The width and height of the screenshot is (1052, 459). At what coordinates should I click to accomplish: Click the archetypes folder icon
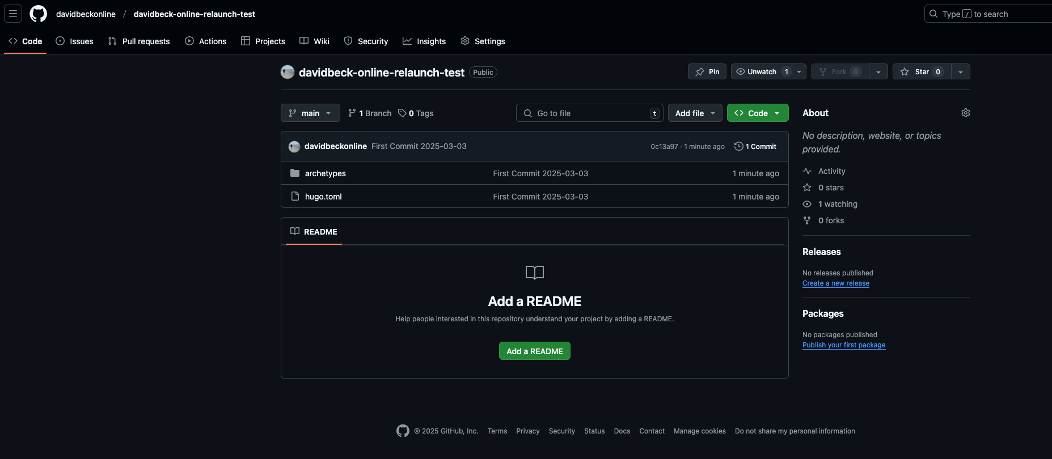[295, 173]
